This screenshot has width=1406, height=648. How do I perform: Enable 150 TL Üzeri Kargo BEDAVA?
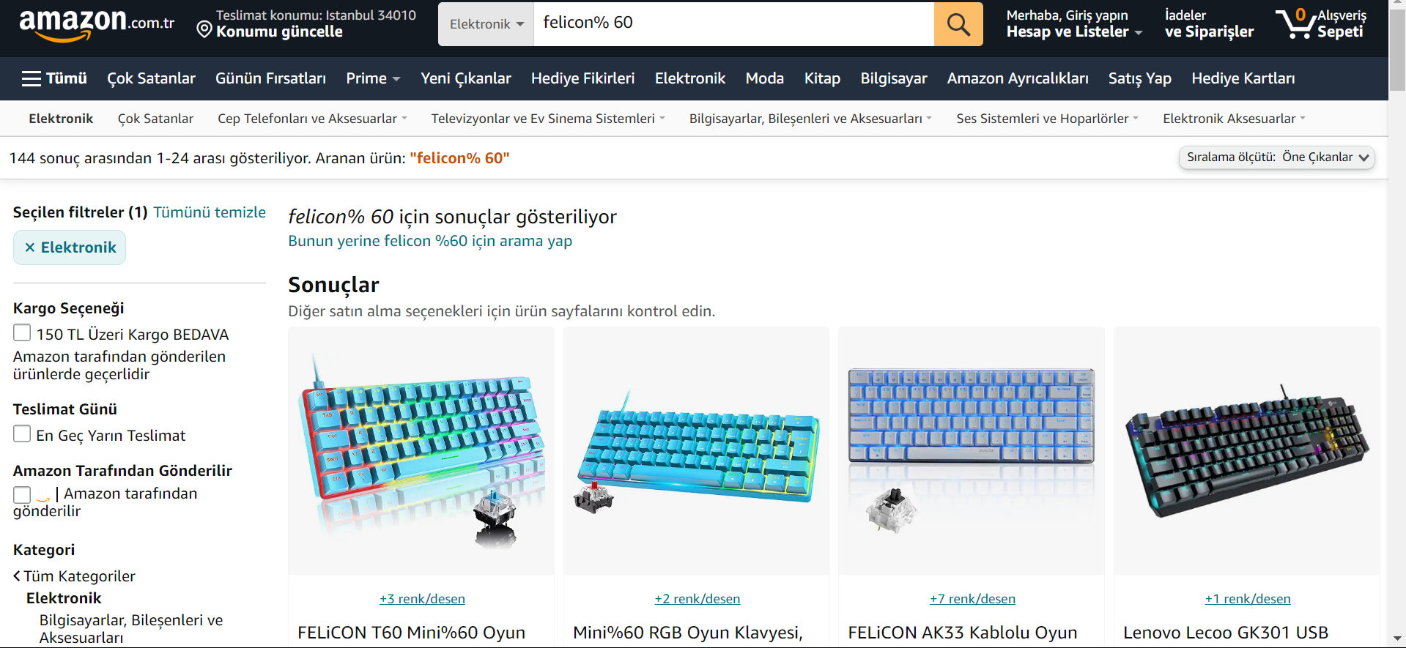coord(22,333)
